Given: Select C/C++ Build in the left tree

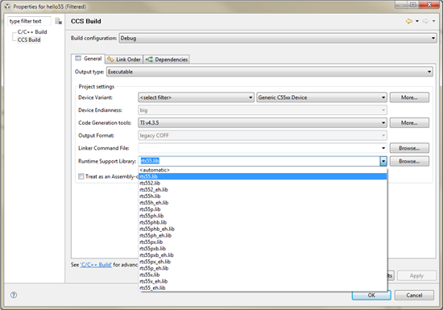Looking at the screenshot, I should 32,32.
